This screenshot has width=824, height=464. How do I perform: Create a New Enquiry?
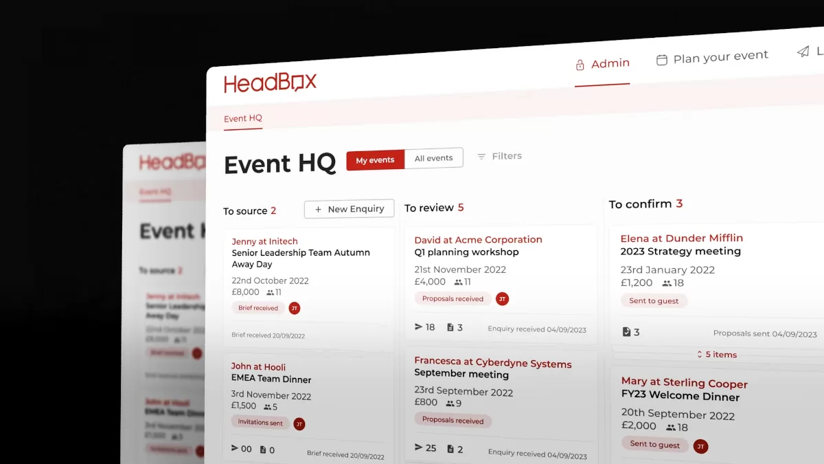tap(349, 209)
